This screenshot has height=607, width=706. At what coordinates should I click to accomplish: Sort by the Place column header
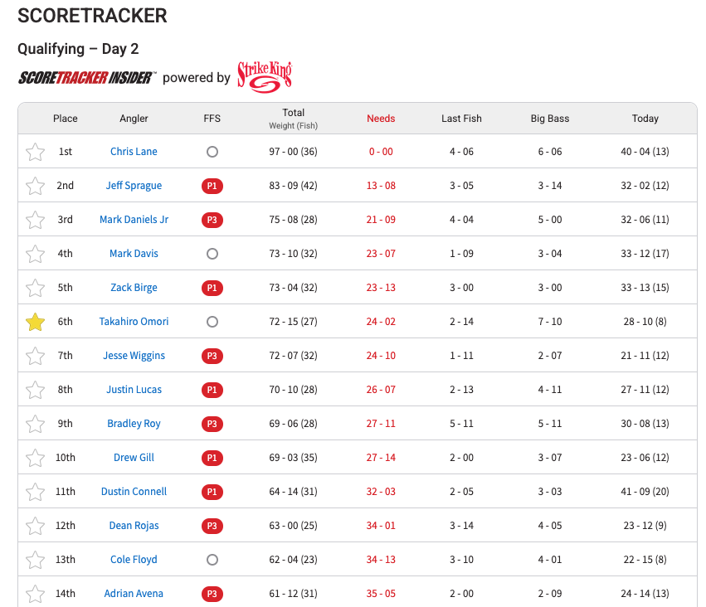66,119
